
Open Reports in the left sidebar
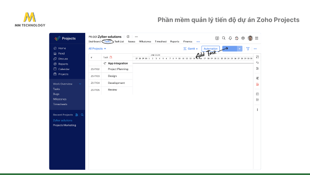(61, 64)
